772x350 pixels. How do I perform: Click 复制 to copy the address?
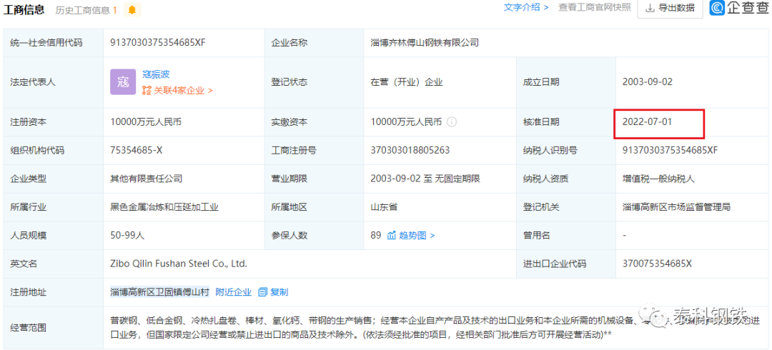tap(279, 292)
